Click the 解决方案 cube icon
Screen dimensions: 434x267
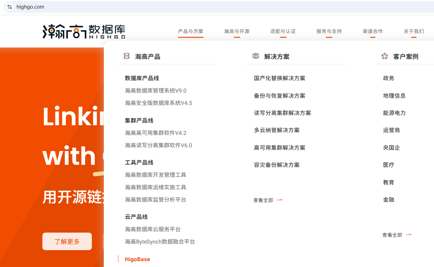pyautogui.click(x=256, y=56)
